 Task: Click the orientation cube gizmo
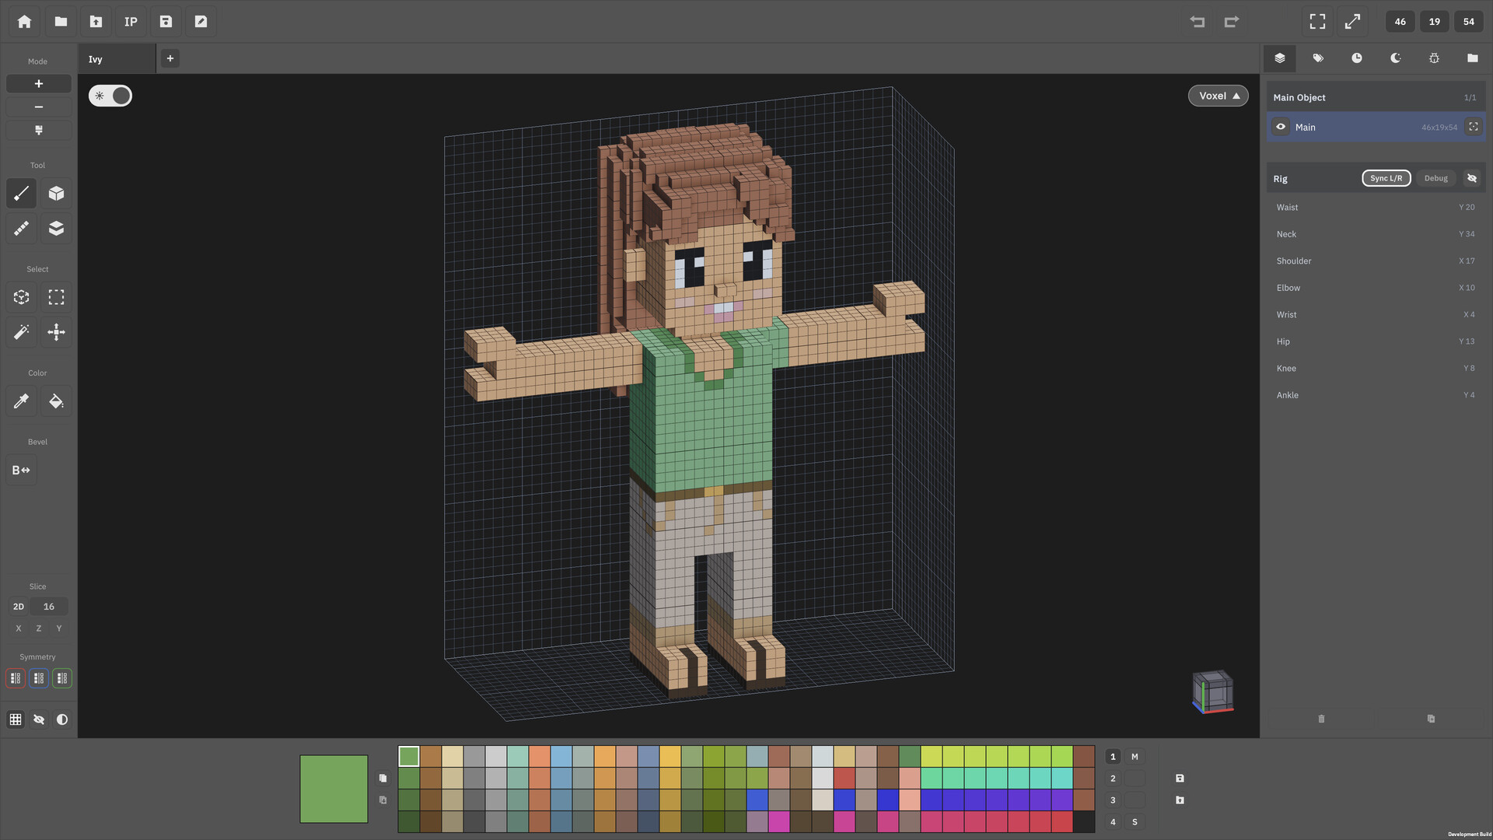pos(1213,691)
